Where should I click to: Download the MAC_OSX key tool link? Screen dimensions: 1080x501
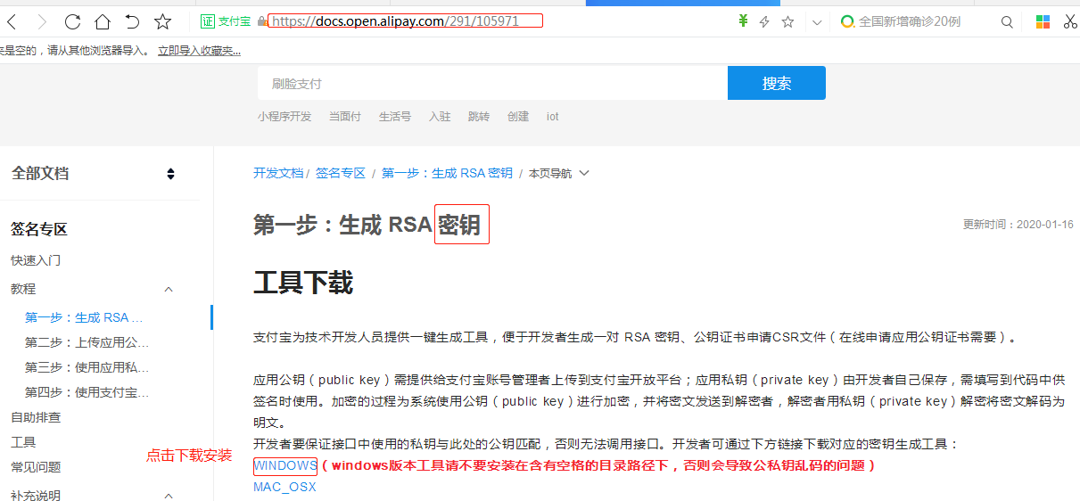[284, 487]
